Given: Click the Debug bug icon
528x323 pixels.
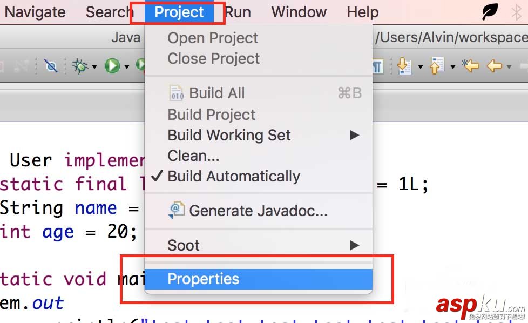Looking at the screenshot, I should click(x=80, y=66).
